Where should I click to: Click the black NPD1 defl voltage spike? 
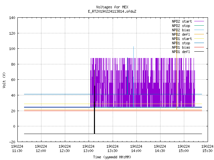coord(94,102)
